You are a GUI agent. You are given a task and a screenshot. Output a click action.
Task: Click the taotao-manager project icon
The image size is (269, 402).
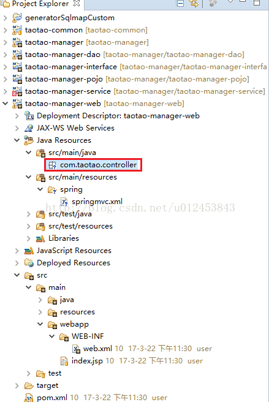click(x=17, y=42)
